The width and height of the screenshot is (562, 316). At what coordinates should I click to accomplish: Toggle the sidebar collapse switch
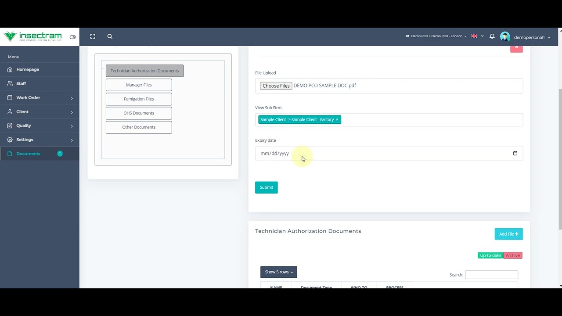(x=72, y=37)
